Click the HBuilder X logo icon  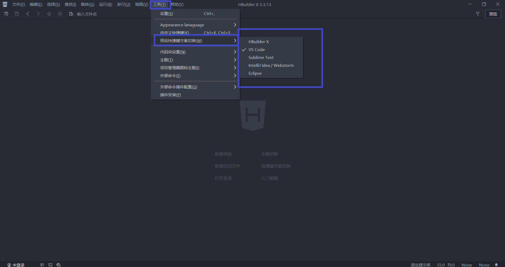click(x=5, y=4)
